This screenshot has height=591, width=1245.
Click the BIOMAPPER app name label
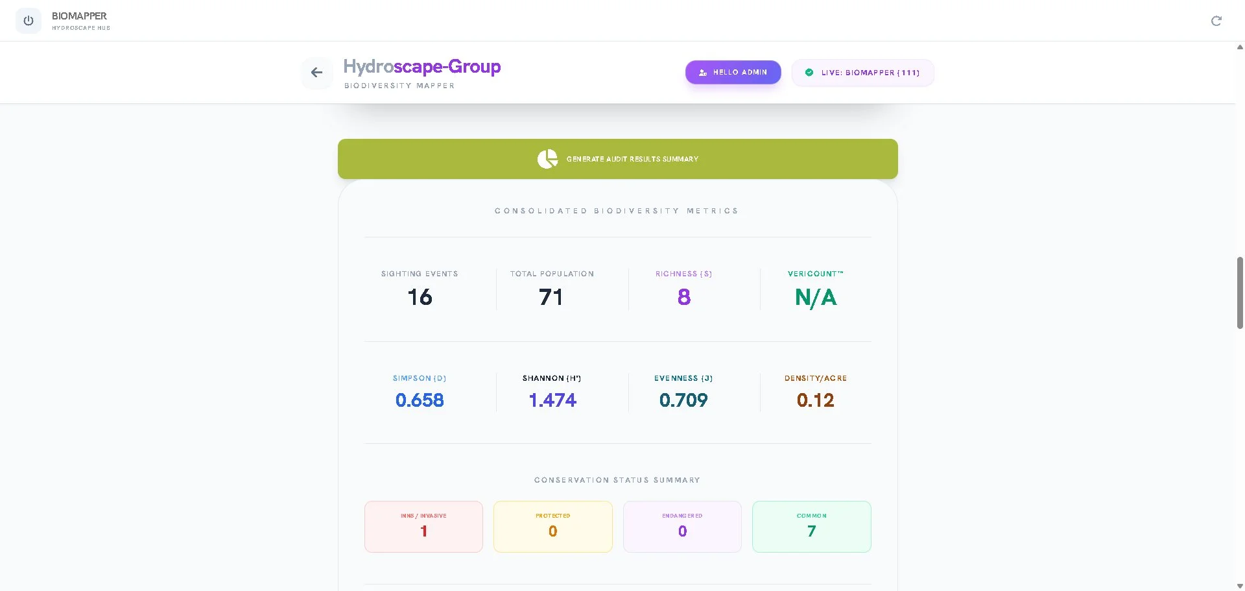[x=79, y=16]
